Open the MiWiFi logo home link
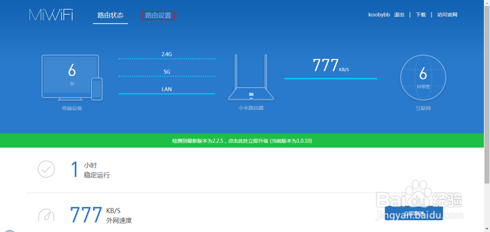The height and width of the screenshot is (232, 490). click(x=51, y=15)
